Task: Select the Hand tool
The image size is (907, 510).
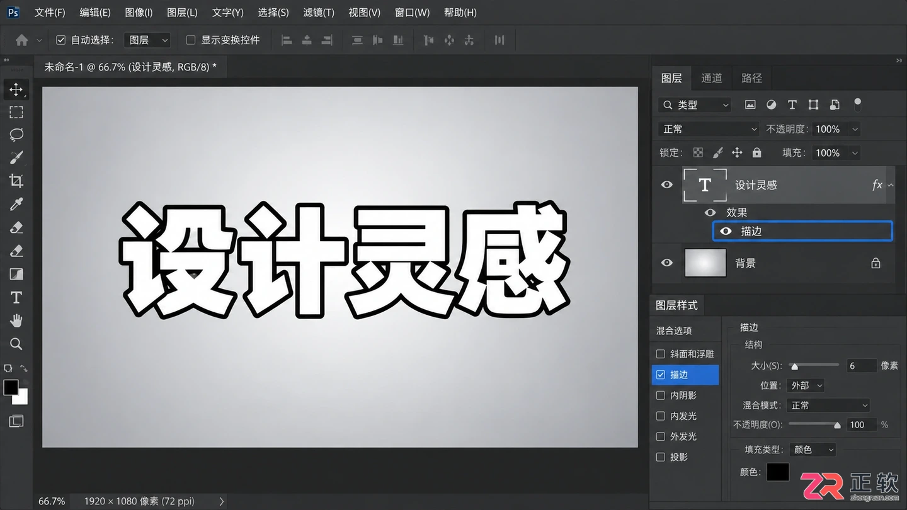Action: [x=16, y=320]
